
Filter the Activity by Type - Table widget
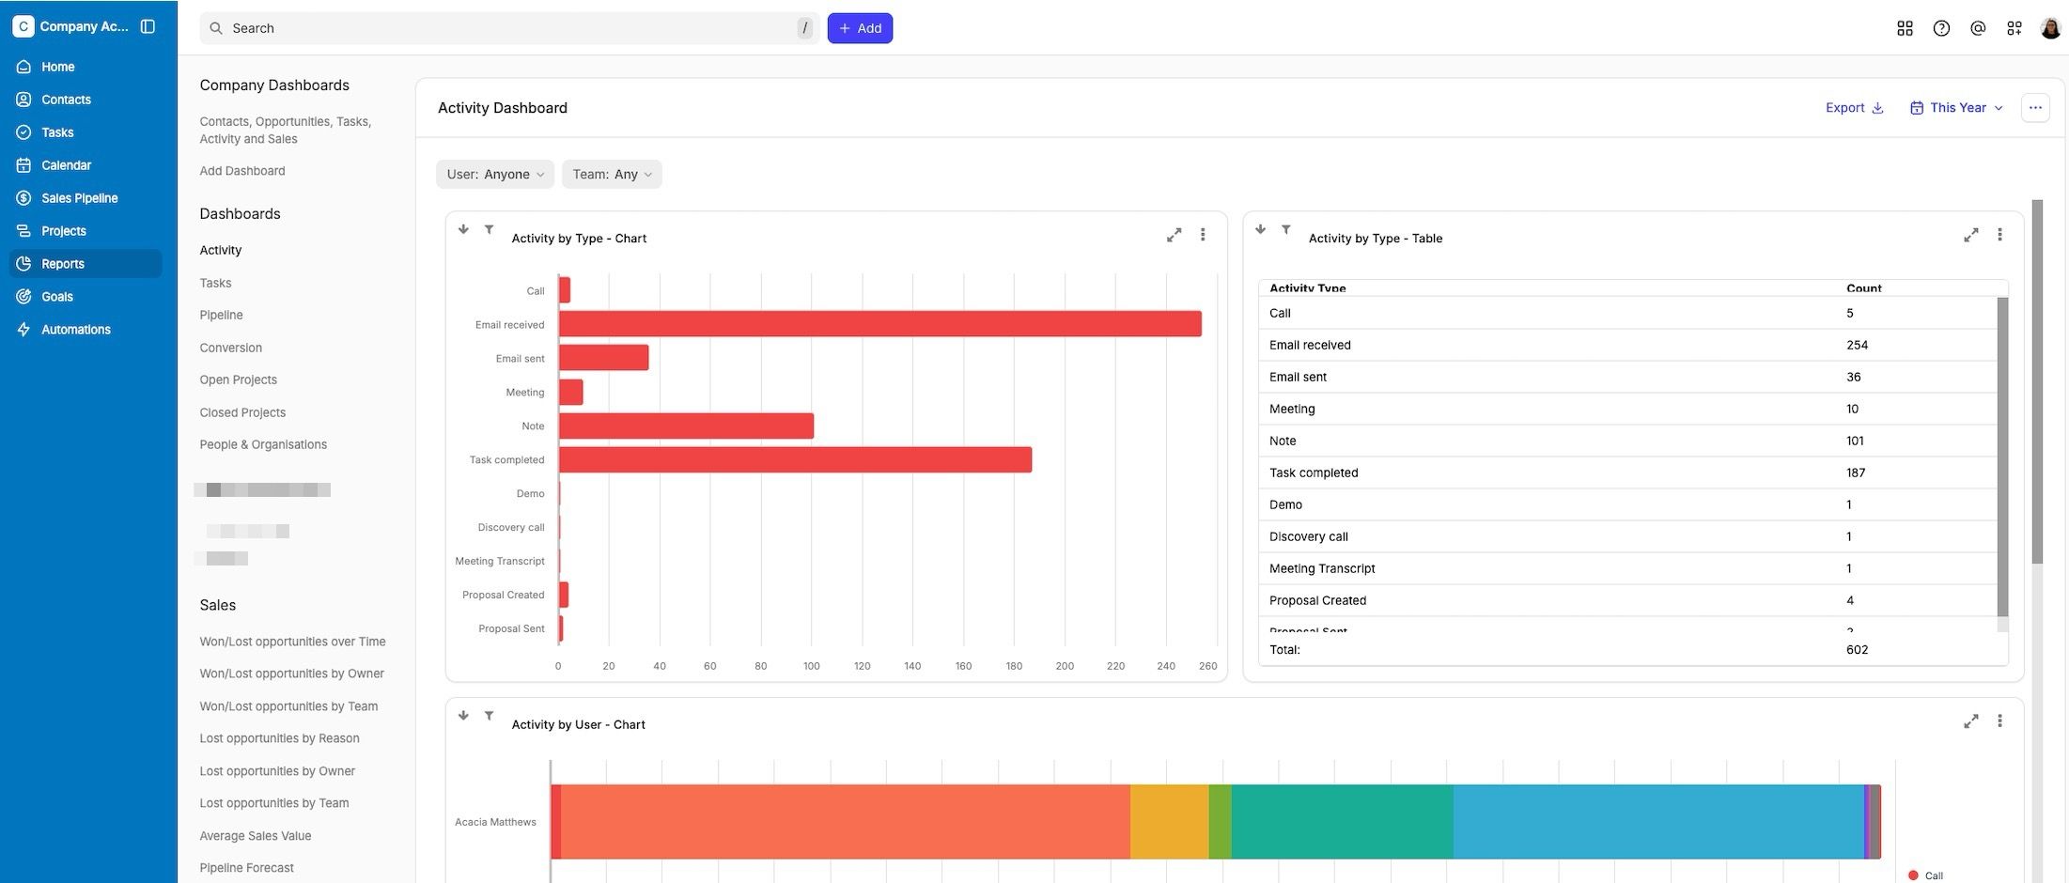click(x=1285, y=229)
